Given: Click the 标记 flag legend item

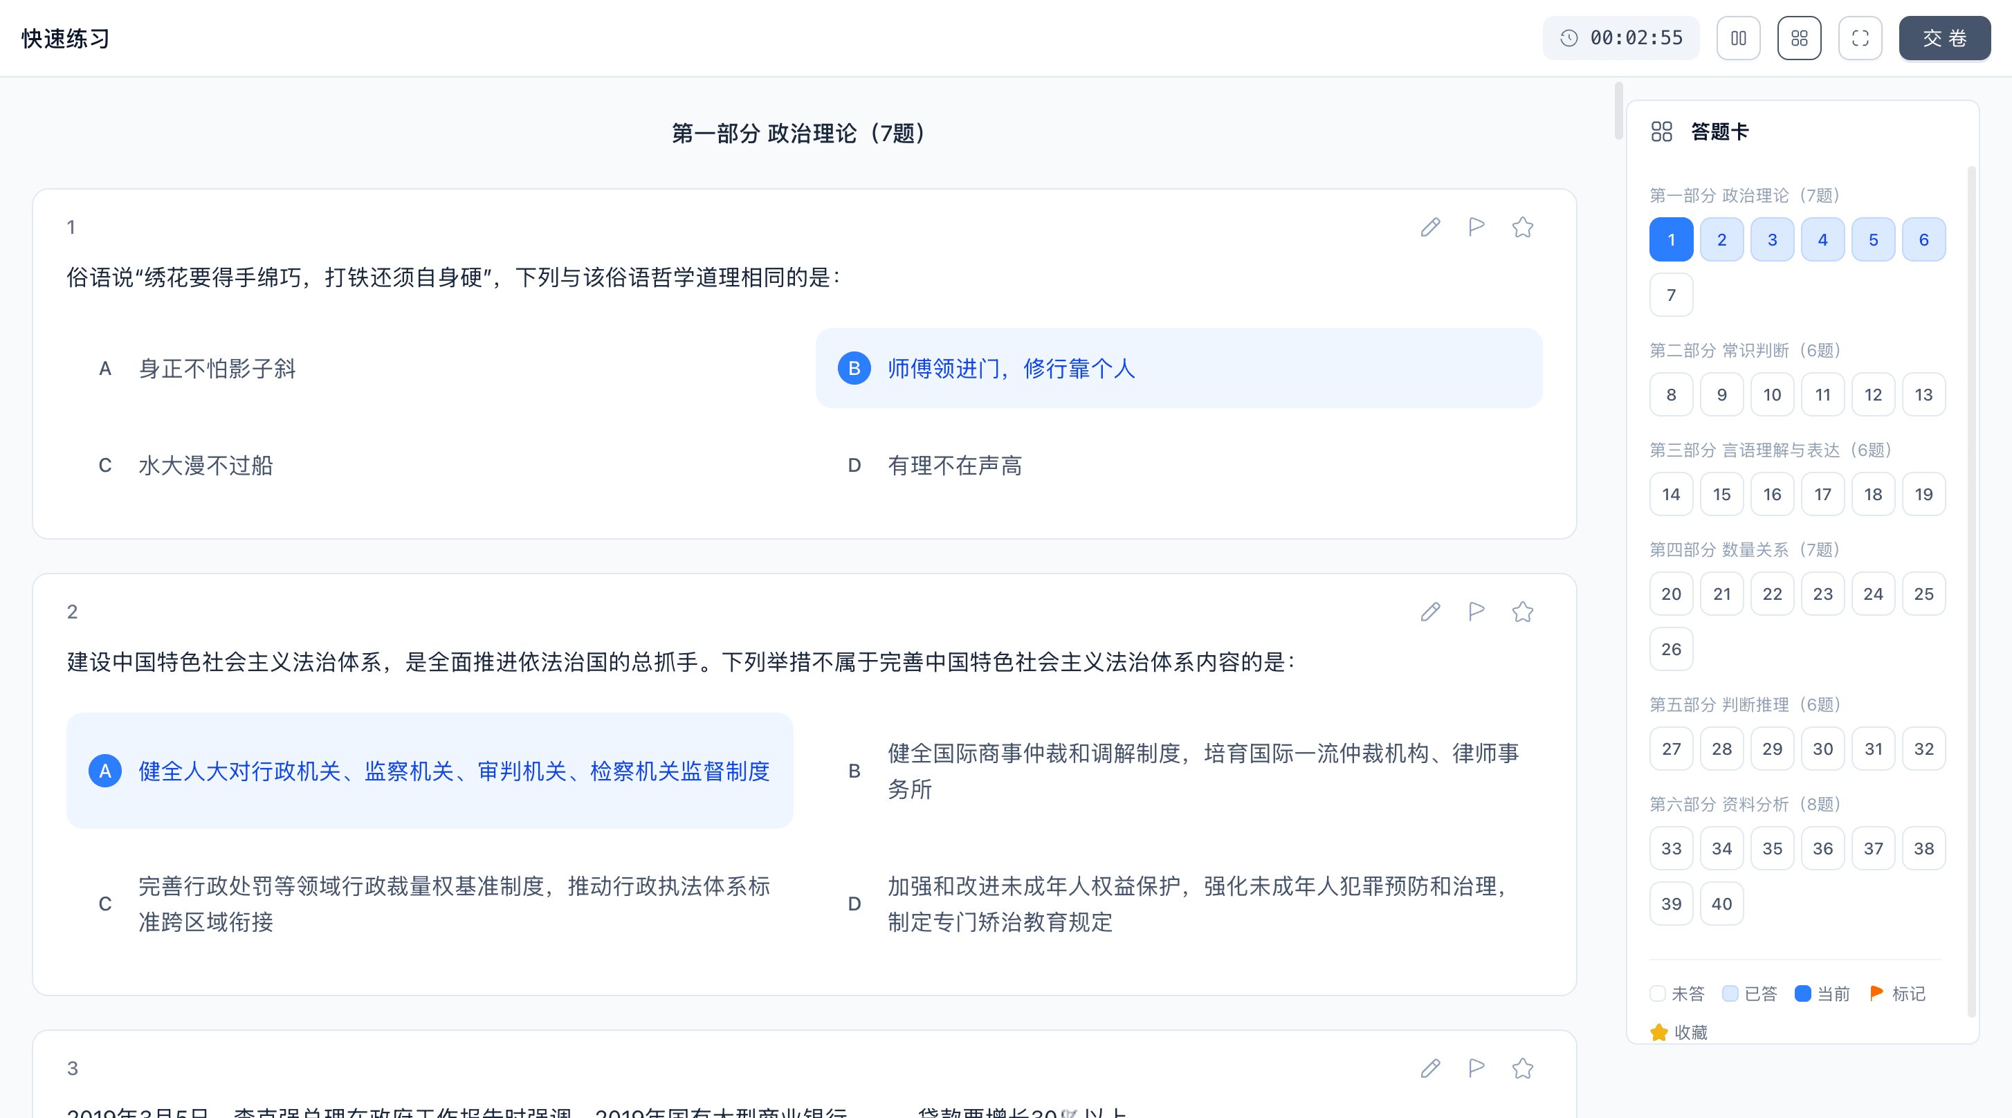Looking at the screenshot, I should [1898, 993].
